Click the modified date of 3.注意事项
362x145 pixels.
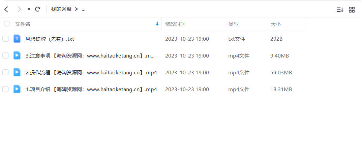tap(187, 56)
